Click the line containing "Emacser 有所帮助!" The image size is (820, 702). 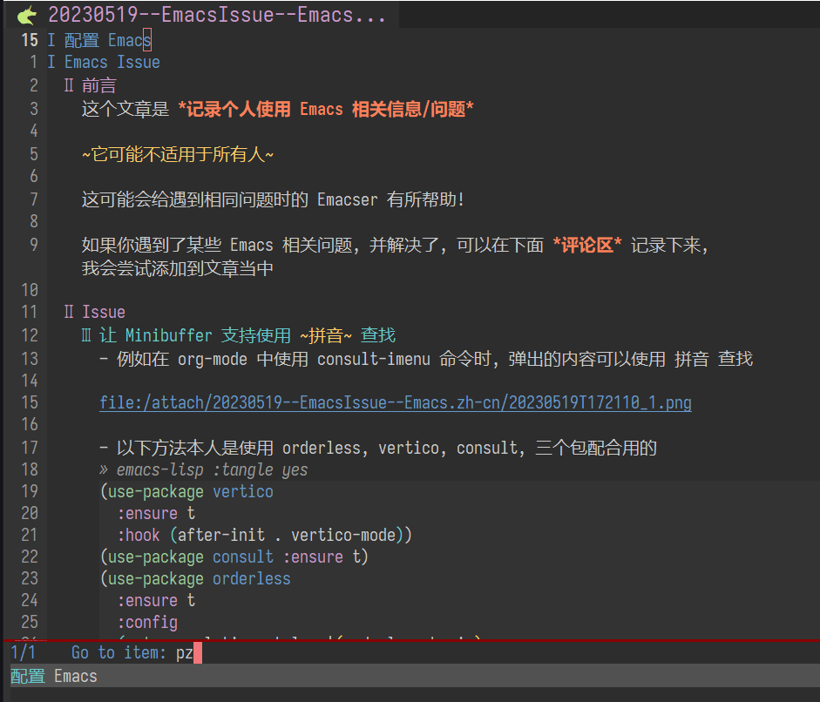click(x=273, y=199)
